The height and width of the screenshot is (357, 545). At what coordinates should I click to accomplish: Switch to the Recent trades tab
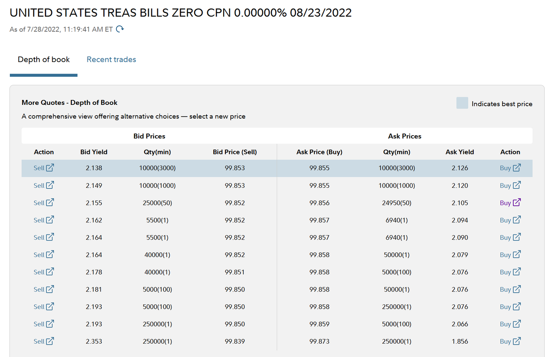(111, 59)
